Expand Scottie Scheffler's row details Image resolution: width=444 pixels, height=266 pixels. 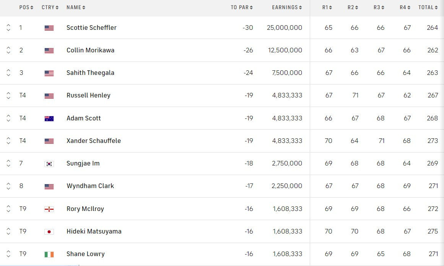click(8, 28)
